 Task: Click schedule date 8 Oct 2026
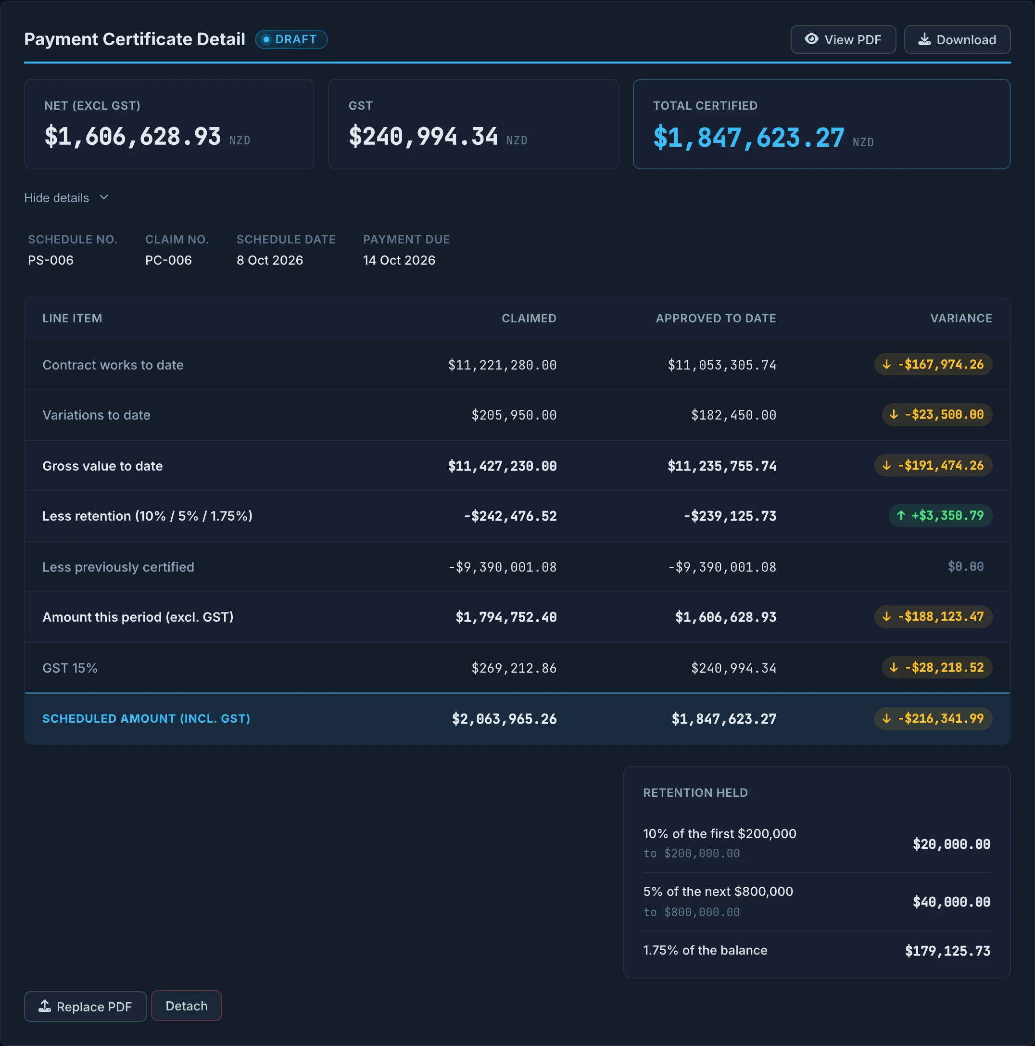270,260
